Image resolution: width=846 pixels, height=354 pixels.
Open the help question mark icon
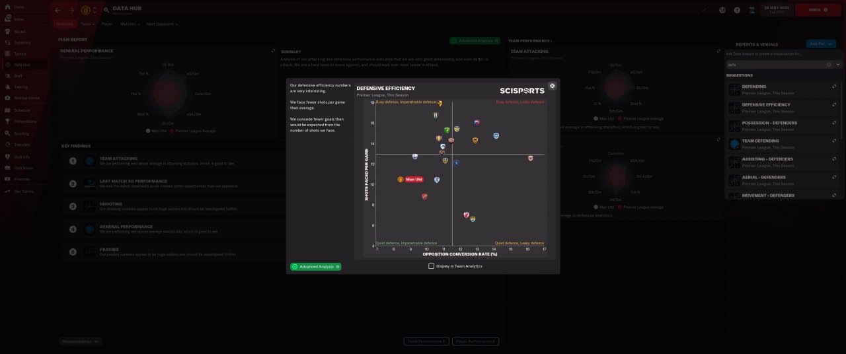coord(736,10)
